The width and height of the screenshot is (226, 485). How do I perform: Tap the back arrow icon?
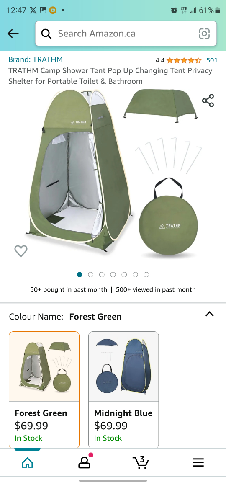(13, 34)
